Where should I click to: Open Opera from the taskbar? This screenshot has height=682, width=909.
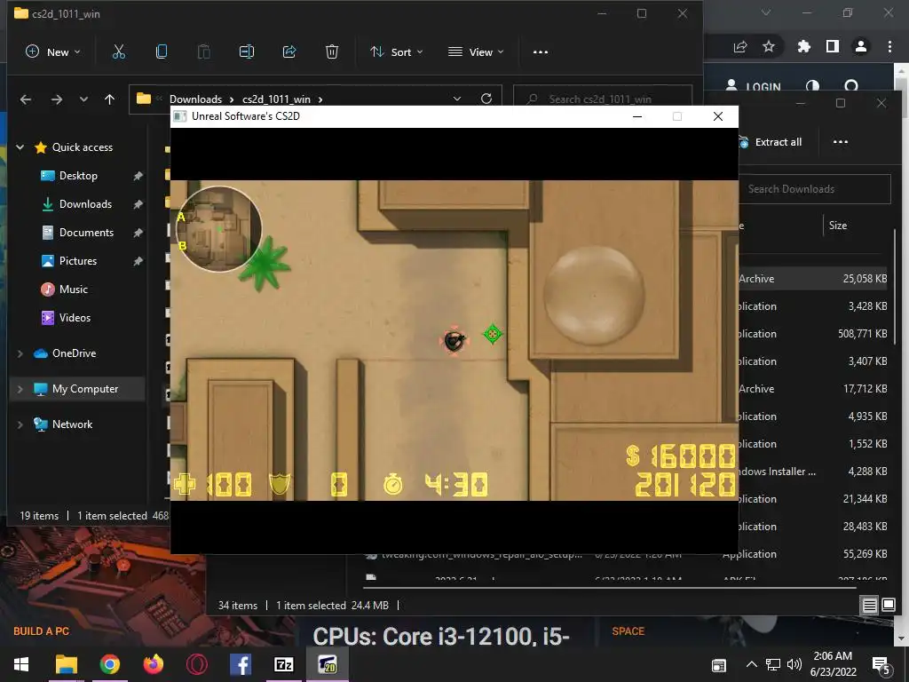click(x=197, y=664)
